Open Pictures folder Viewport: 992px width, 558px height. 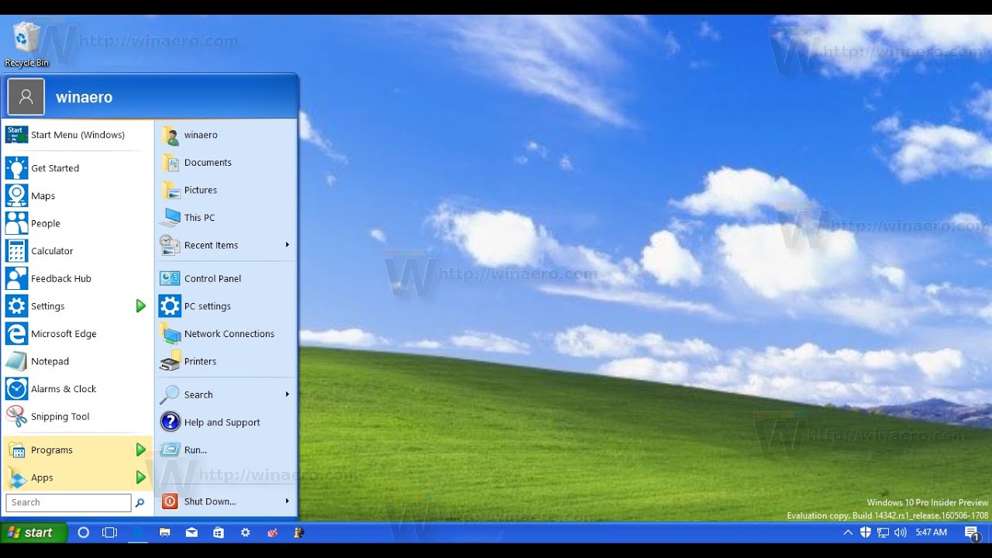point(226,190)
